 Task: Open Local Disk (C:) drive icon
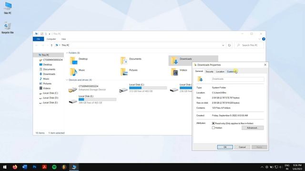[123, 90]
